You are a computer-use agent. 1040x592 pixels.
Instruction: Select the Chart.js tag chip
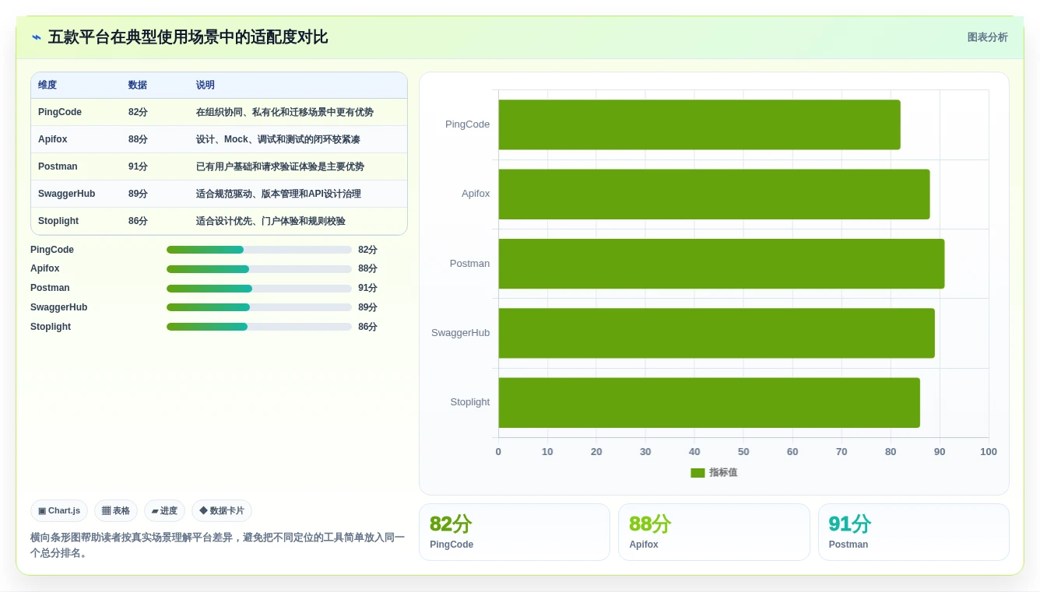tap(59, 511)
